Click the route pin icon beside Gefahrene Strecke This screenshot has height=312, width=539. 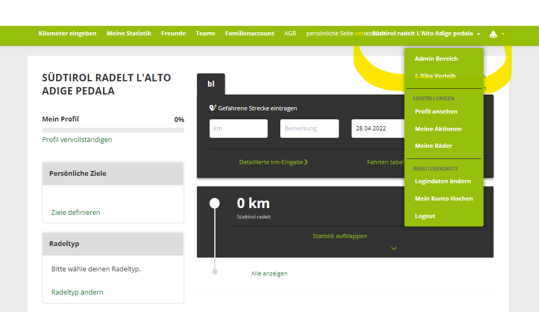(213, 108)
